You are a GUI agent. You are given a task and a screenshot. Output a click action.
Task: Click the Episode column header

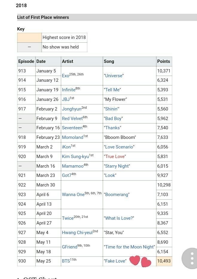click(26, 61)
